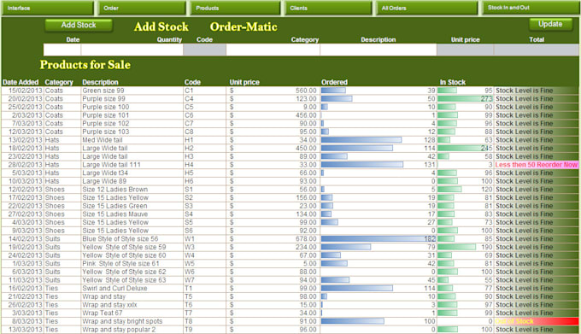The image size is (581, 334).
Task: Select the Category input field
Action: pos(273,50)
